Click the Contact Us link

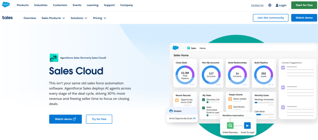tap(257, 5)
